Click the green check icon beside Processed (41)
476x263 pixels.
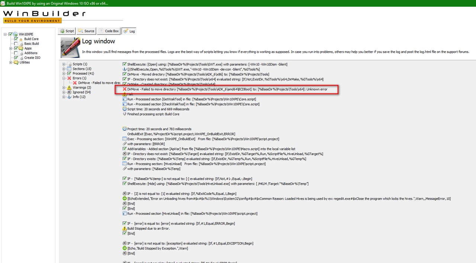pyautogui.click(x=70, y=73)
